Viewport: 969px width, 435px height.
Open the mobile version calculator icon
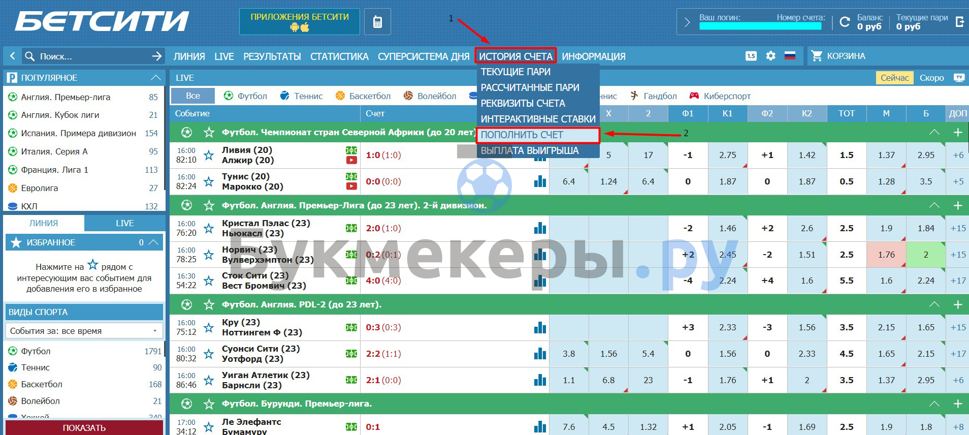[x=377, y=22]
